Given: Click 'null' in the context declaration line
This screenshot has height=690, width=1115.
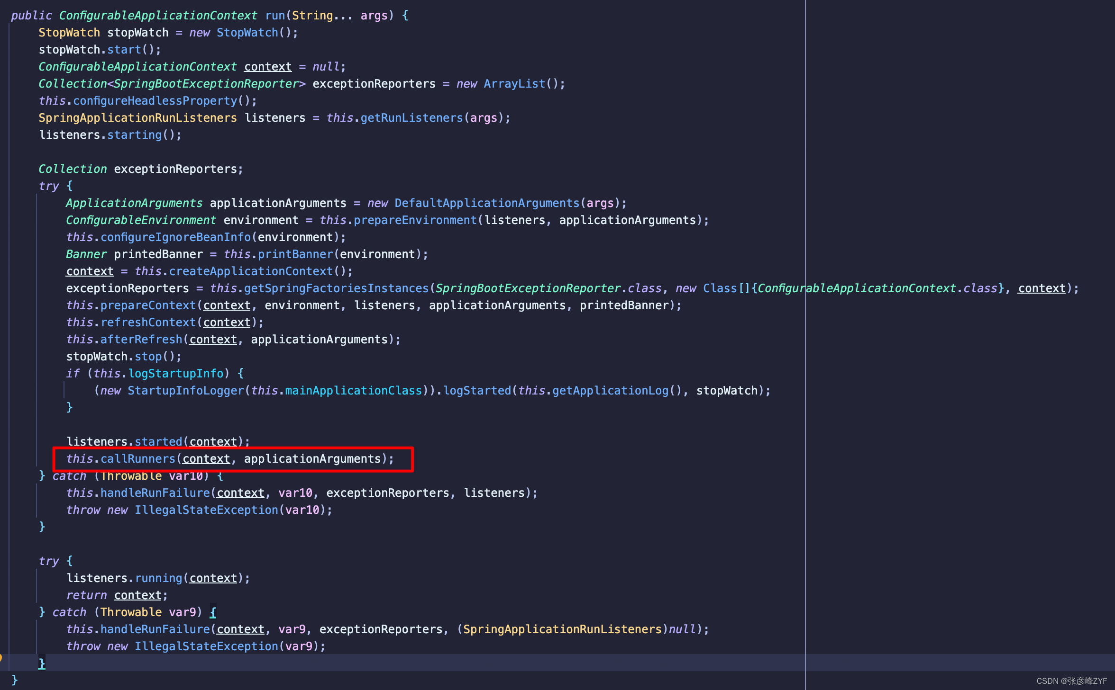Looking at the screenshot, I should click(326, 67).
